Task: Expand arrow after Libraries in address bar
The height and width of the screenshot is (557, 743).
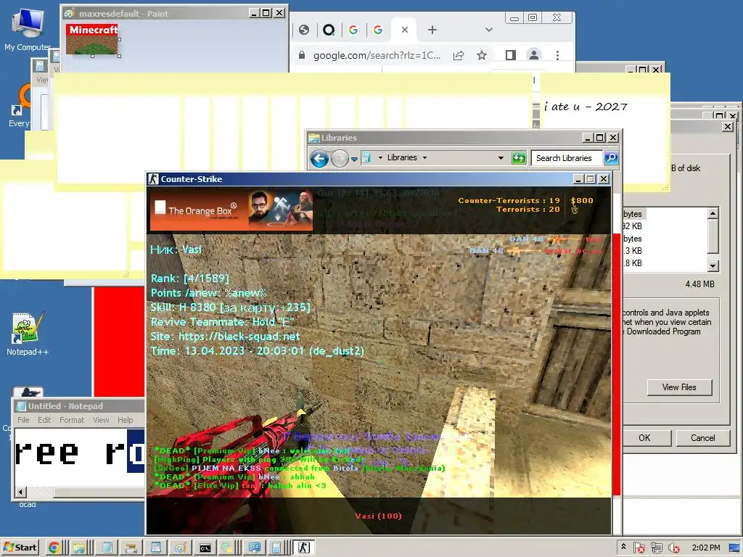Action: point(424,157)
